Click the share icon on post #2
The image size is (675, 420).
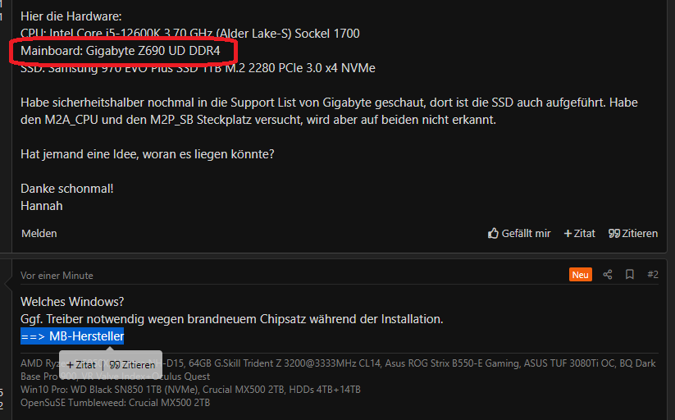tap(608, 275)
